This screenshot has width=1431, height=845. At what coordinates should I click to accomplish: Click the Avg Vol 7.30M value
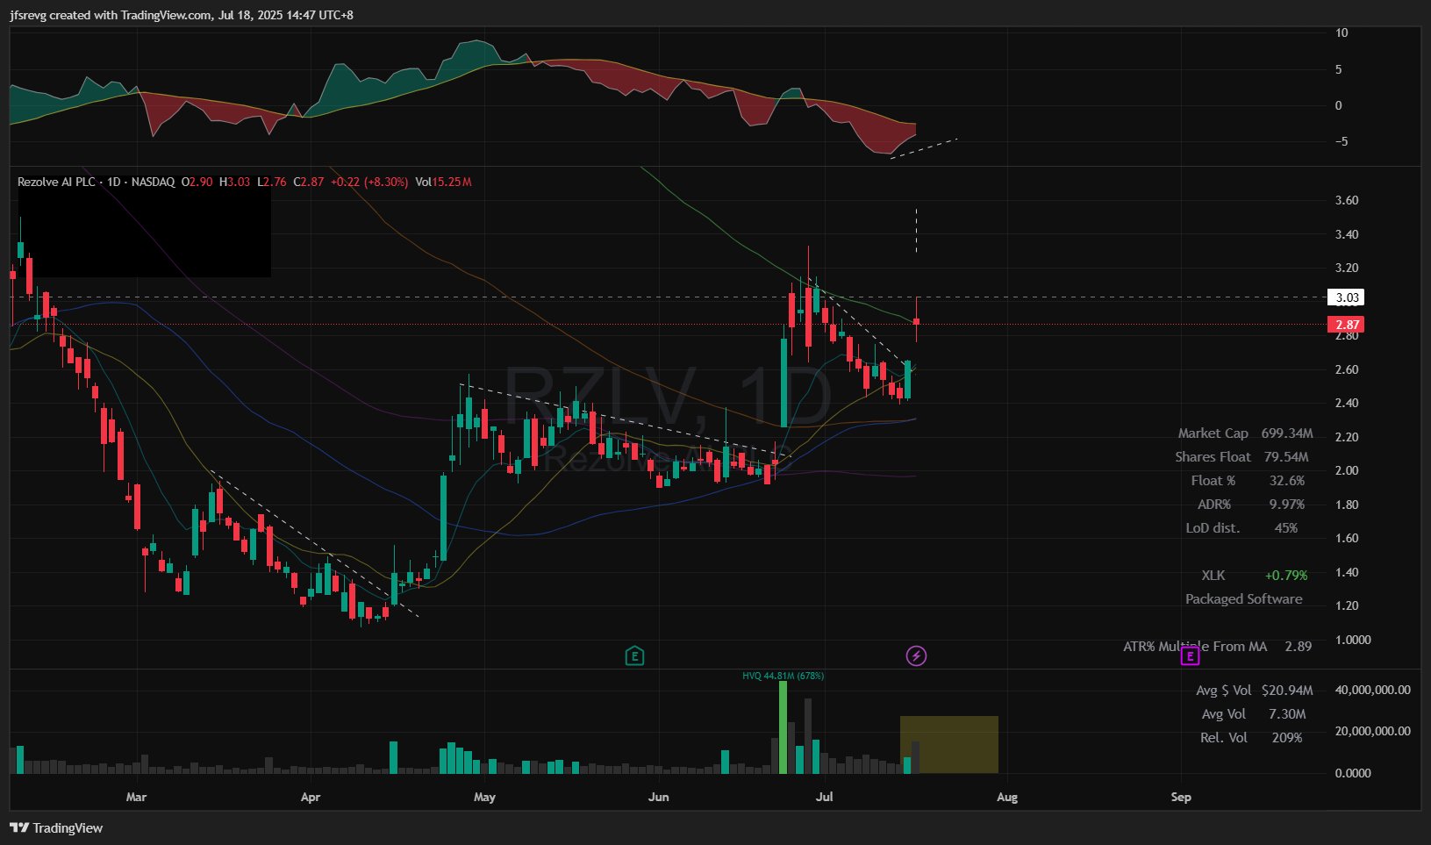[1287, 714]
